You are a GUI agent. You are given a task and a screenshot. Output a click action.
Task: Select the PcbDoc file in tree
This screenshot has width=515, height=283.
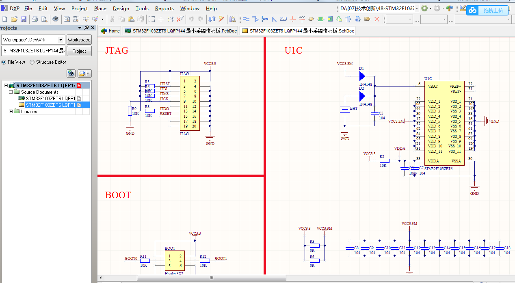coord(50,99)
